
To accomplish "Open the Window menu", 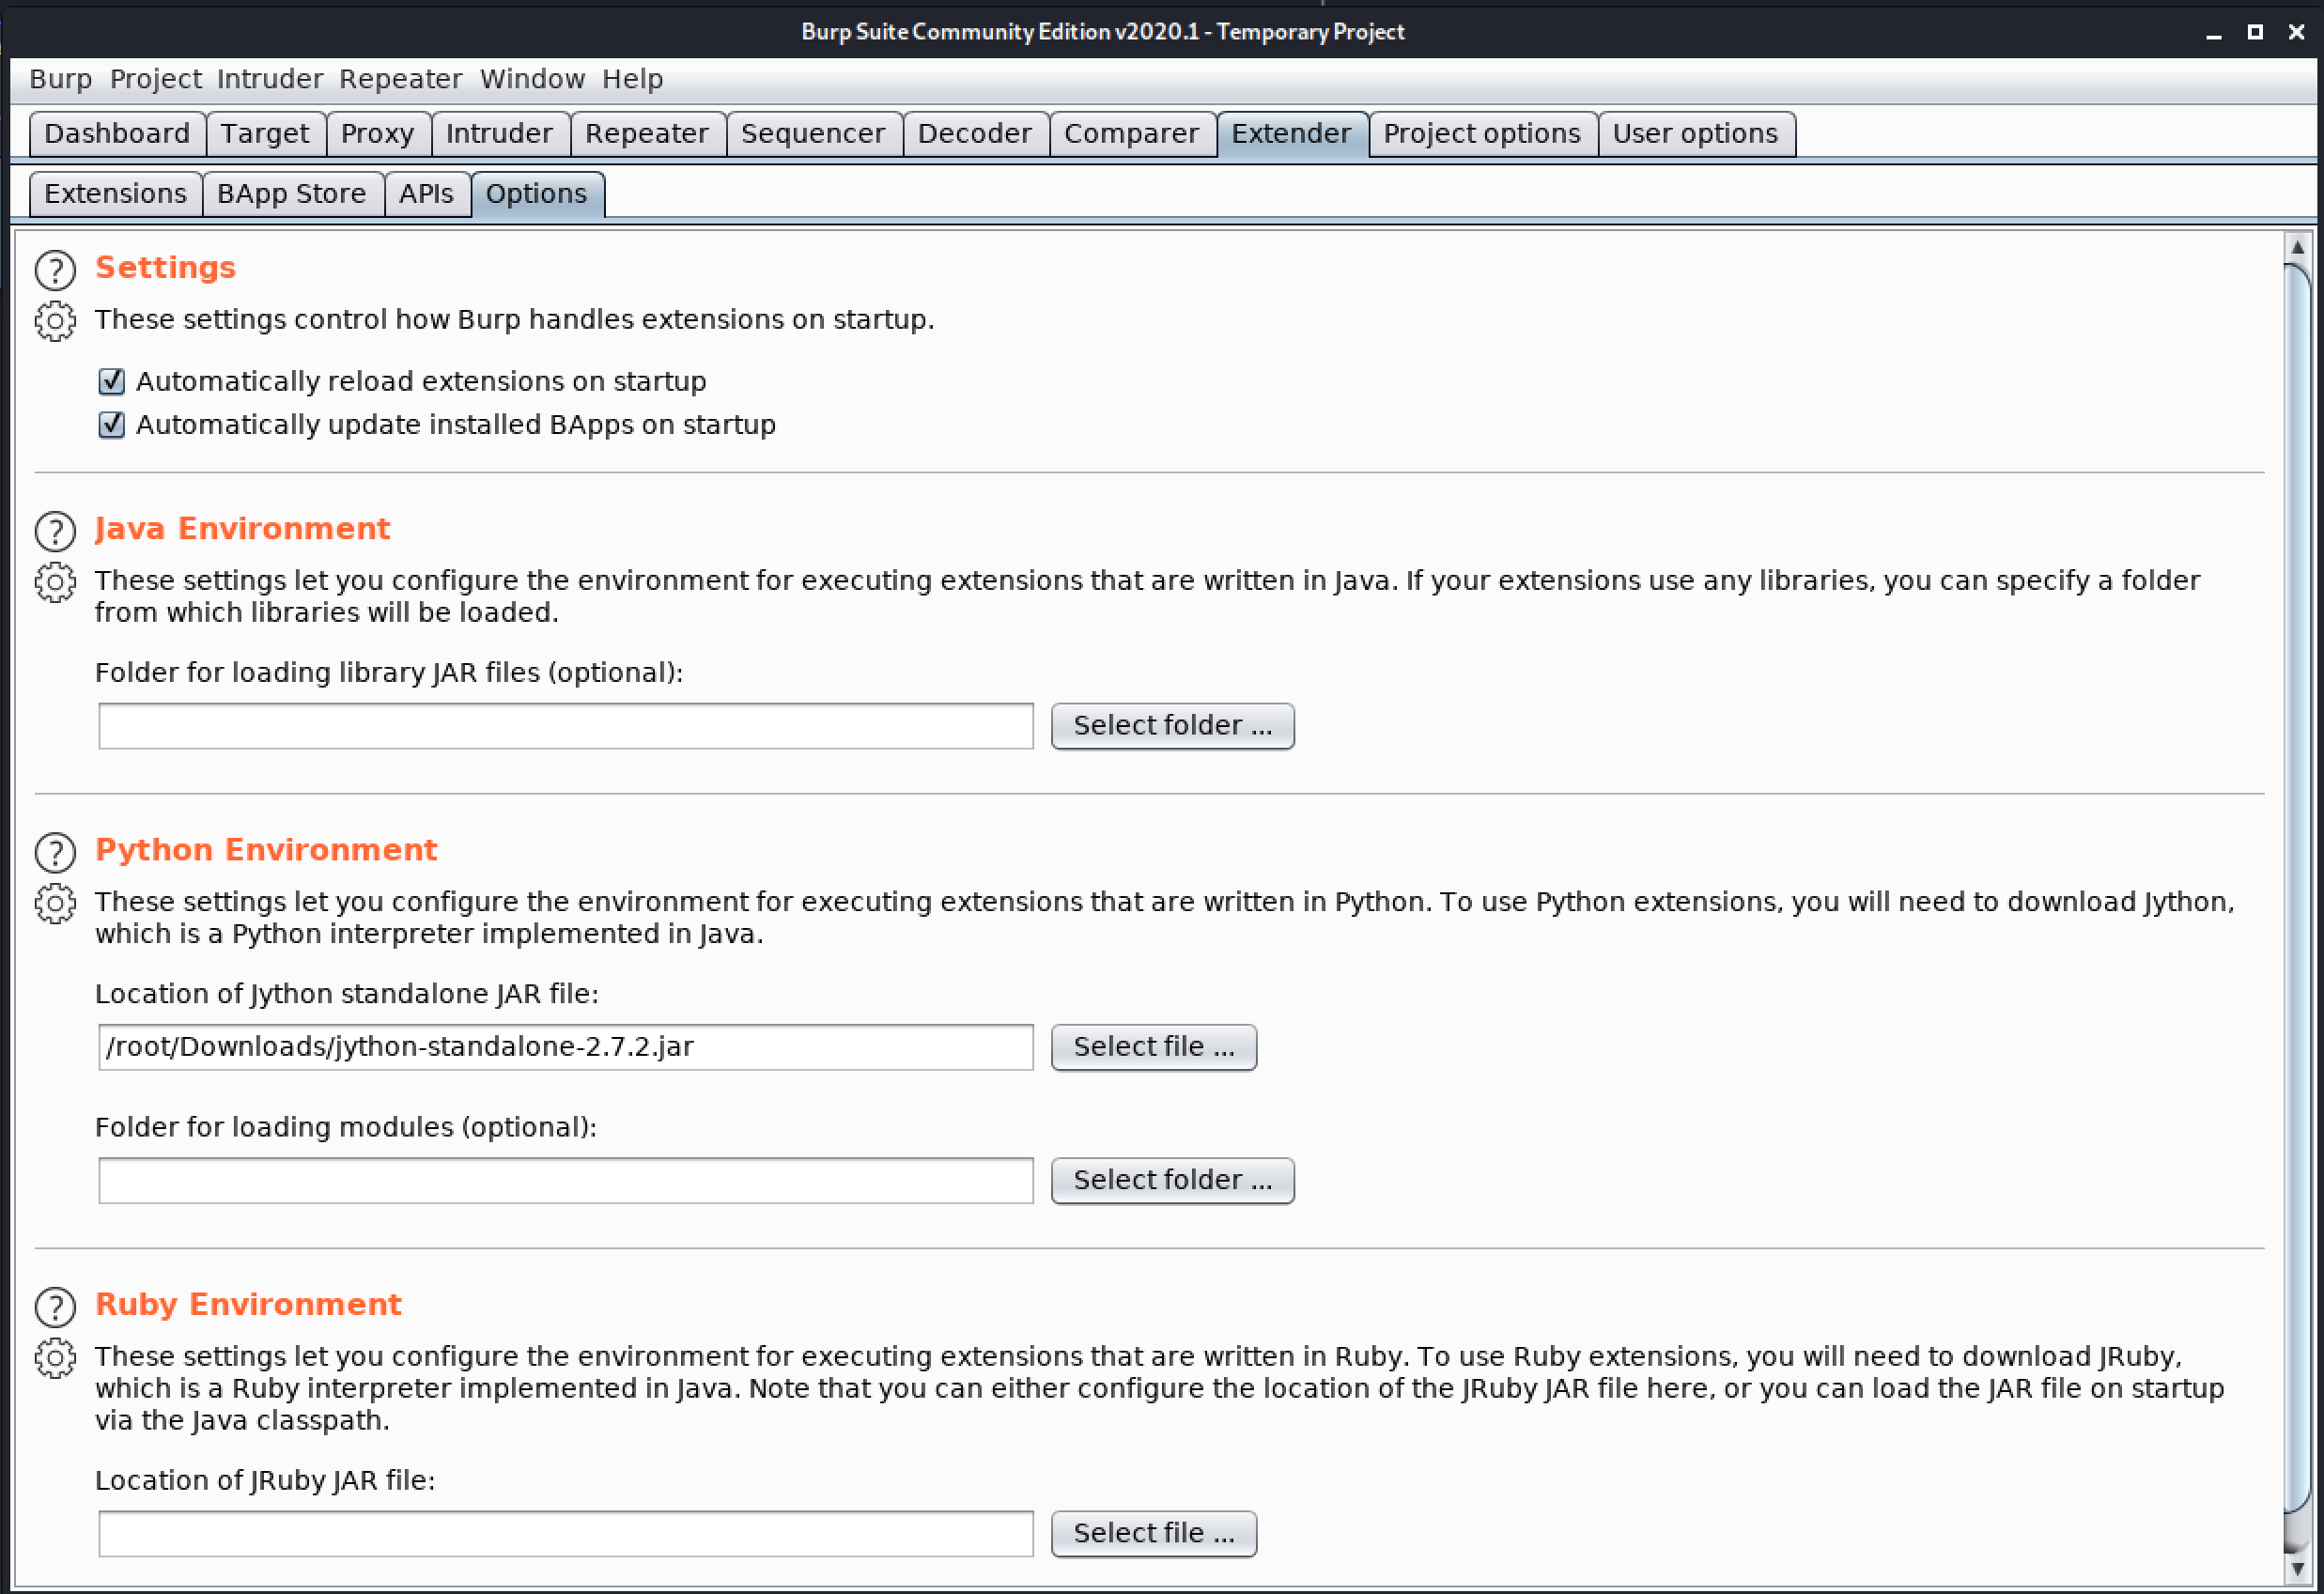I will click(x=532, y=79).
